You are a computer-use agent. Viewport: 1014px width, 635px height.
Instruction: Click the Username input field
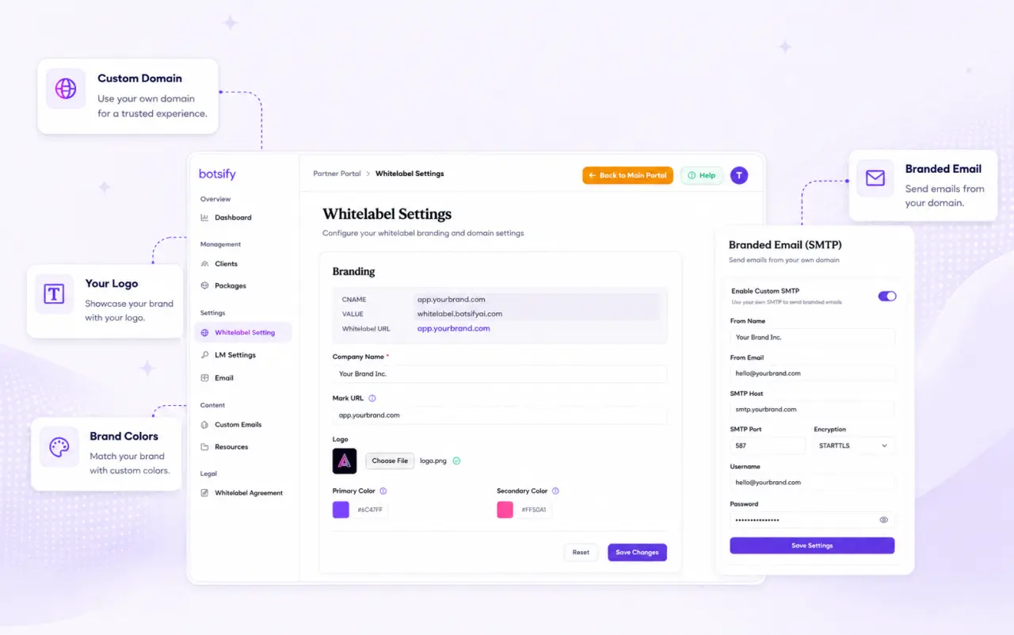point(812,482)
